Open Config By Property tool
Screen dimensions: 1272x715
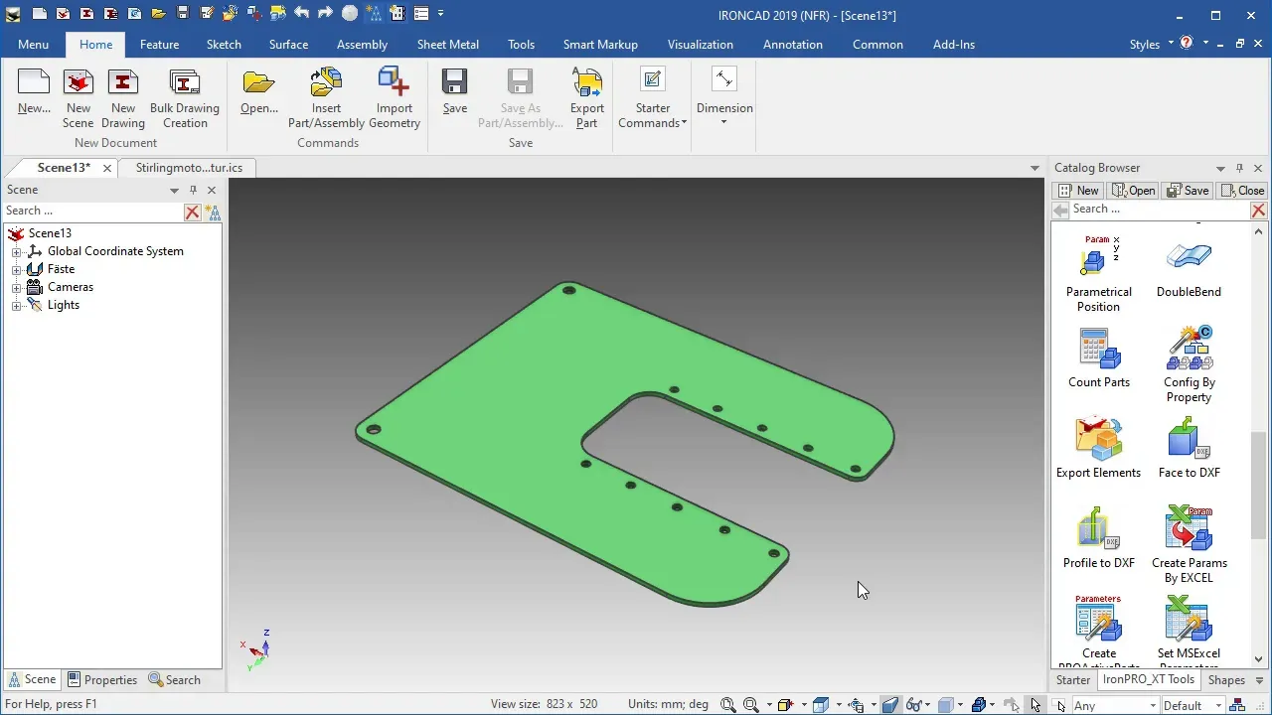[1189, 364]
